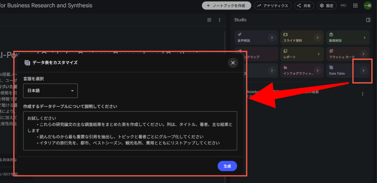Open chat configuration sliders icon
The image size is (377, 183).
(209, 20)
